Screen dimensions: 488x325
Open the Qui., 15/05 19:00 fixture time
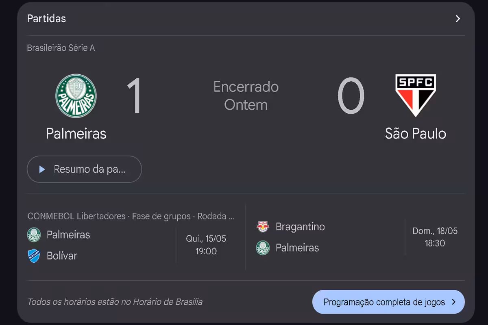(x=206, y=245)
